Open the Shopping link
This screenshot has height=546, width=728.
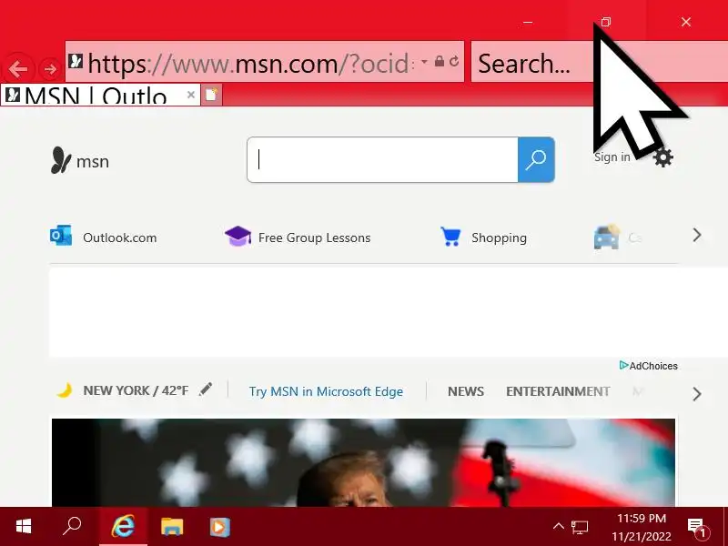tap(483, 237)
